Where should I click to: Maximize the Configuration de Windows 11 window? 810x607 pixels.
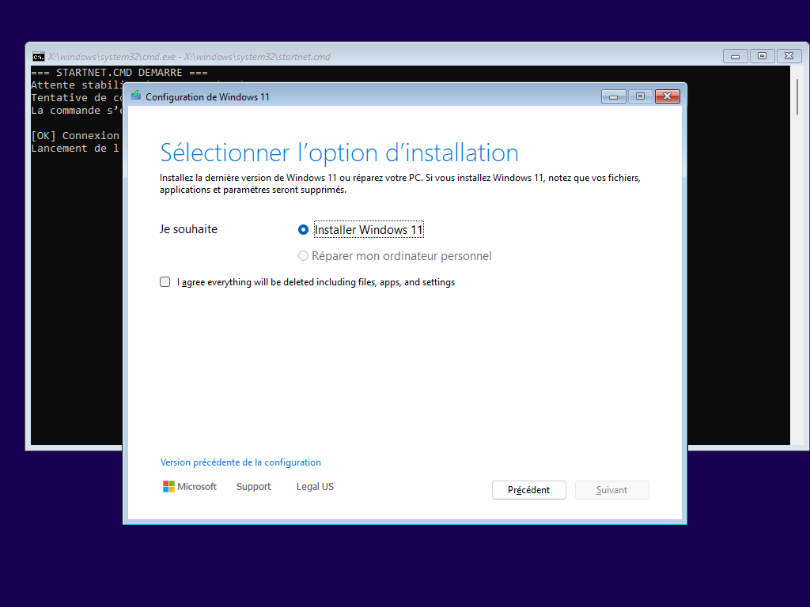tap(640, 96)
